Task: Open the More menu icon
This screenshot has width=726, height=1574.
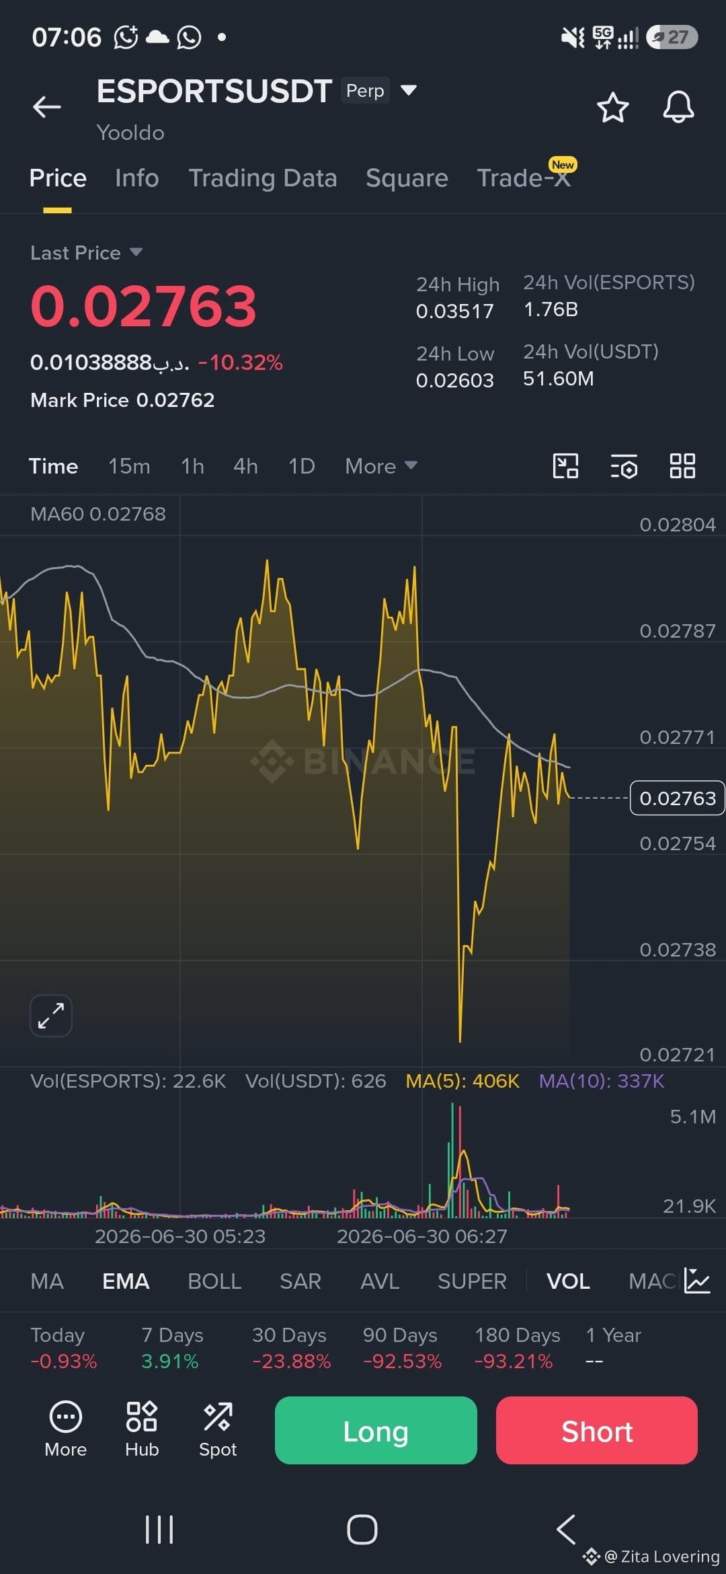Action: [65, 1429]
